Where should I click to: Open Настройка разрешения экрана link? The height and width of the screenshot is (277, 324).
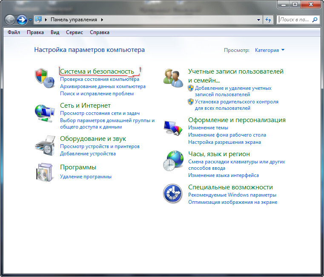coord(224,142)
